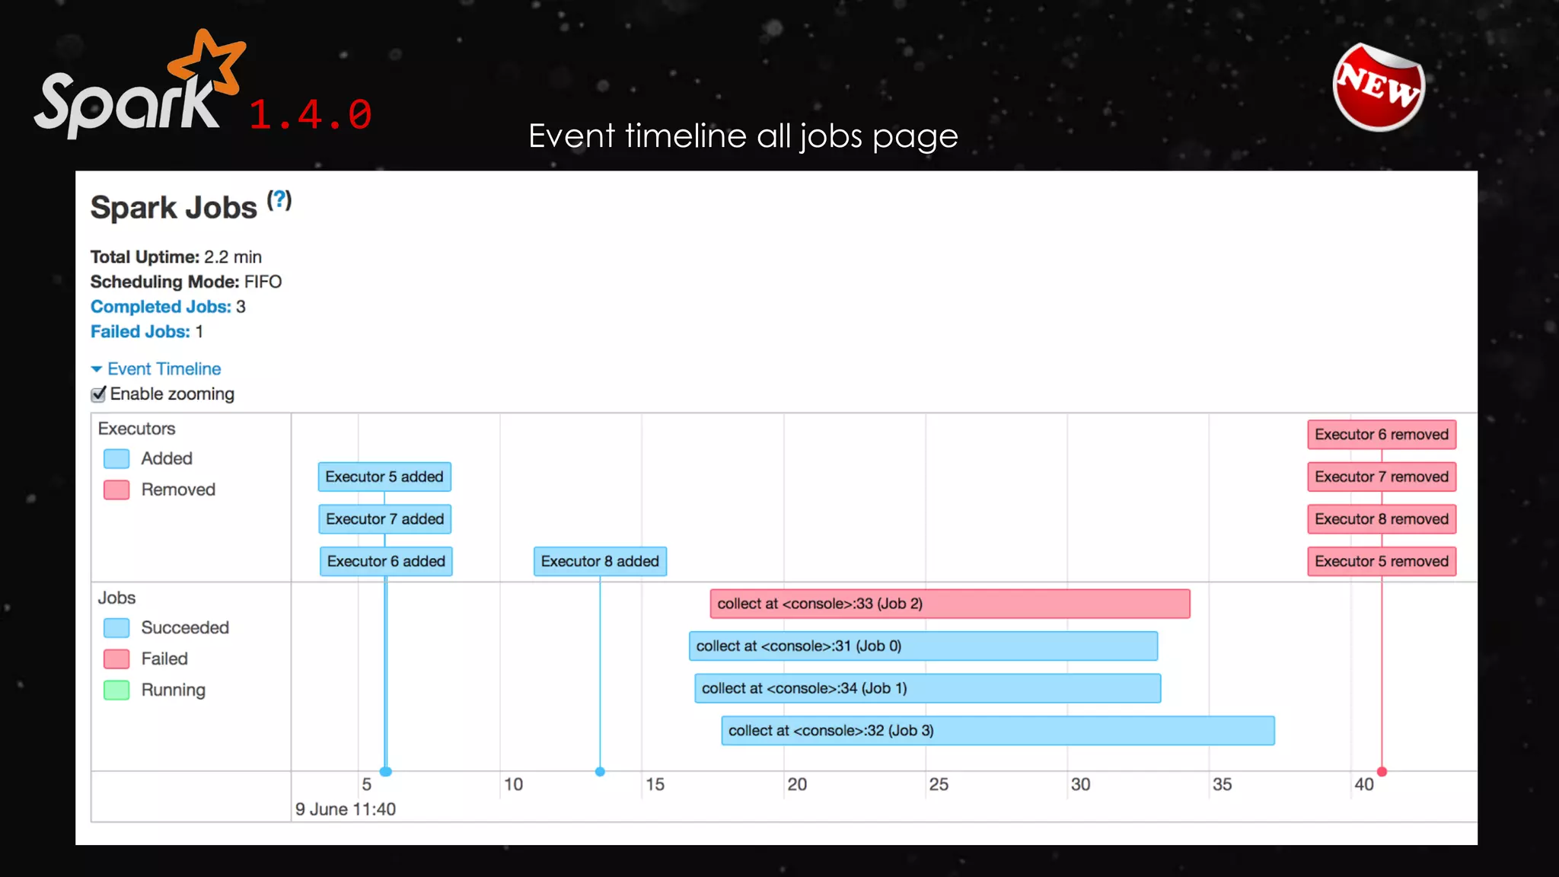Click the Succeeded jobs legend swatch
This screenshot has height=877, width=1559.
point(116,628)
